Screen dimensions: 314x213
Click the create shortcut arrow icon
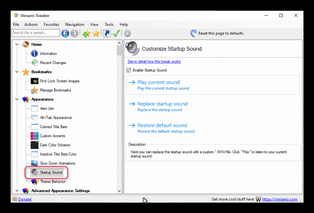(107, 33)
